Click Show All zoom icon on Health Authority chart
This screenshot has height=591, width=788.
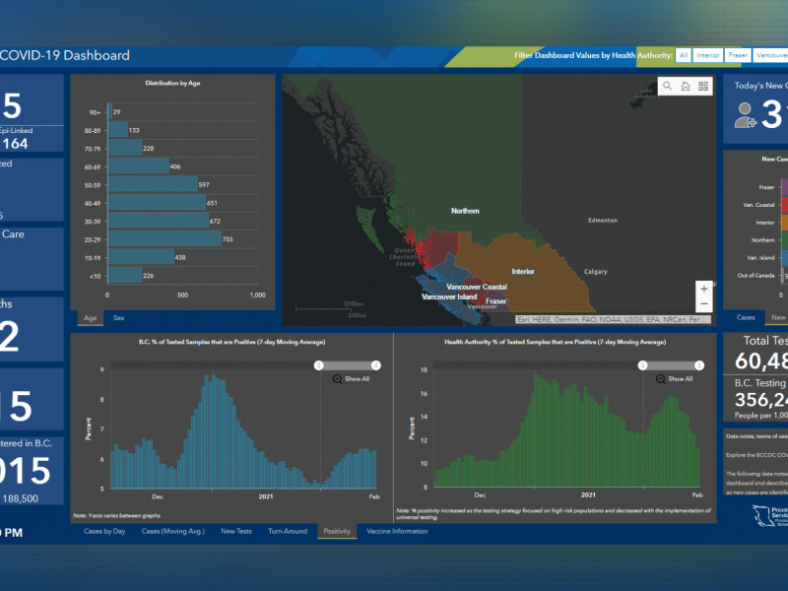coord(661,379)
